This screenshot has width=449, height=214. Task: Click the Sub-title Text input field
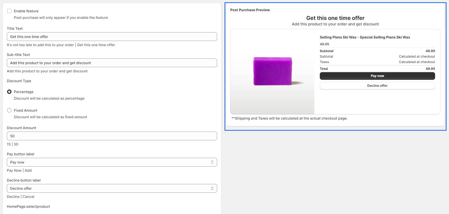tap(112, 63)
